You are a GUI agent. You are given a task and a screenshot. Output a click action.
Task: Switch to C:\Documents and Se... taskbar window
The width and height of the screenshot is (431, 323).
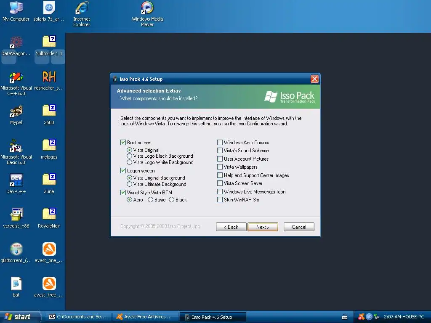click(x=78, y=317)
